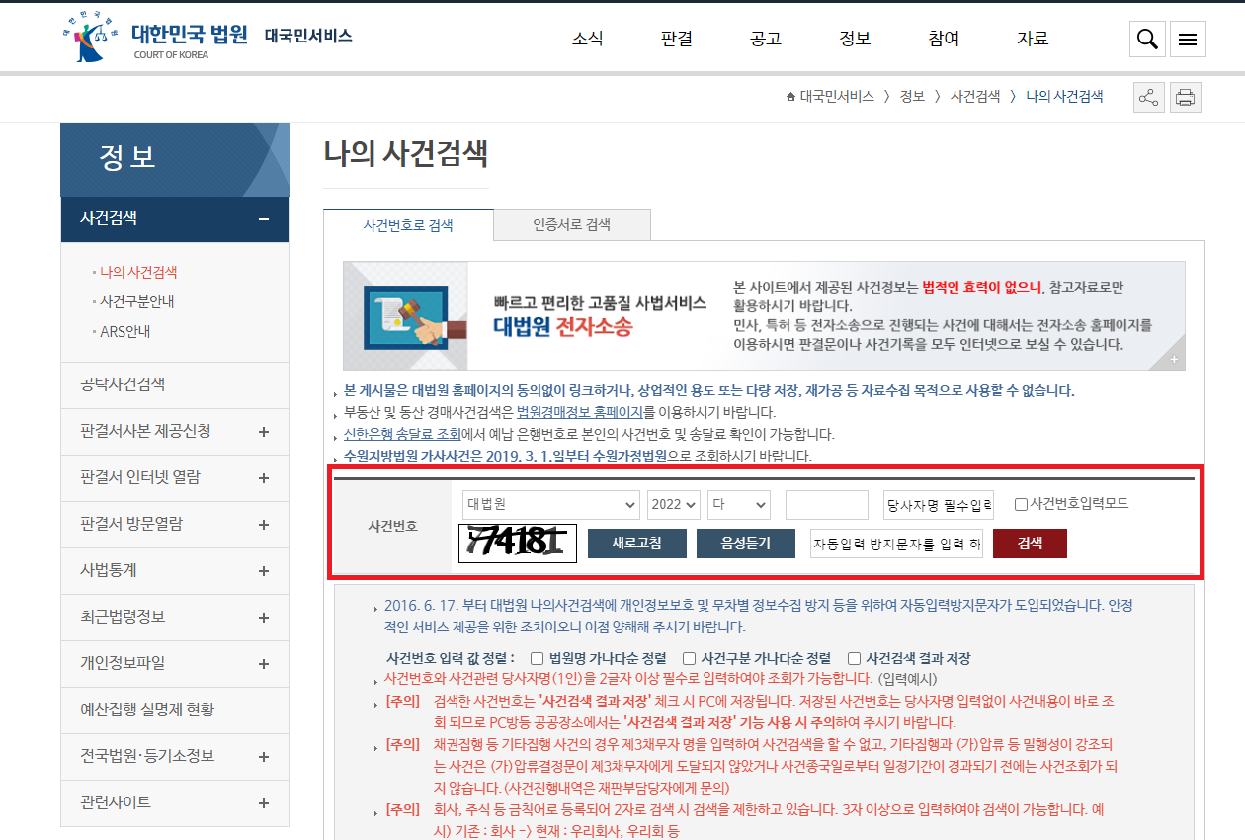This screenshot has height=840, width=1245.
Task: Expand 판결서사본 제공신청 plus icon
Action: tap(264, 432)
